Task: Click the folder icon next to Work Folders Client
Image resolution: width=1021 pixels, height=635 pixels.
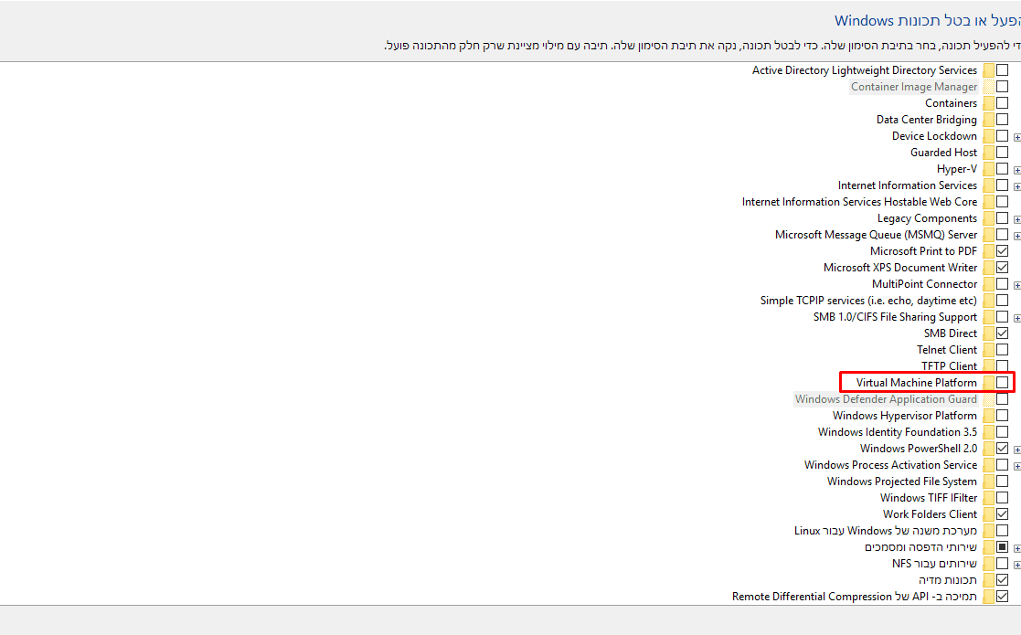Action: (988, 514)
